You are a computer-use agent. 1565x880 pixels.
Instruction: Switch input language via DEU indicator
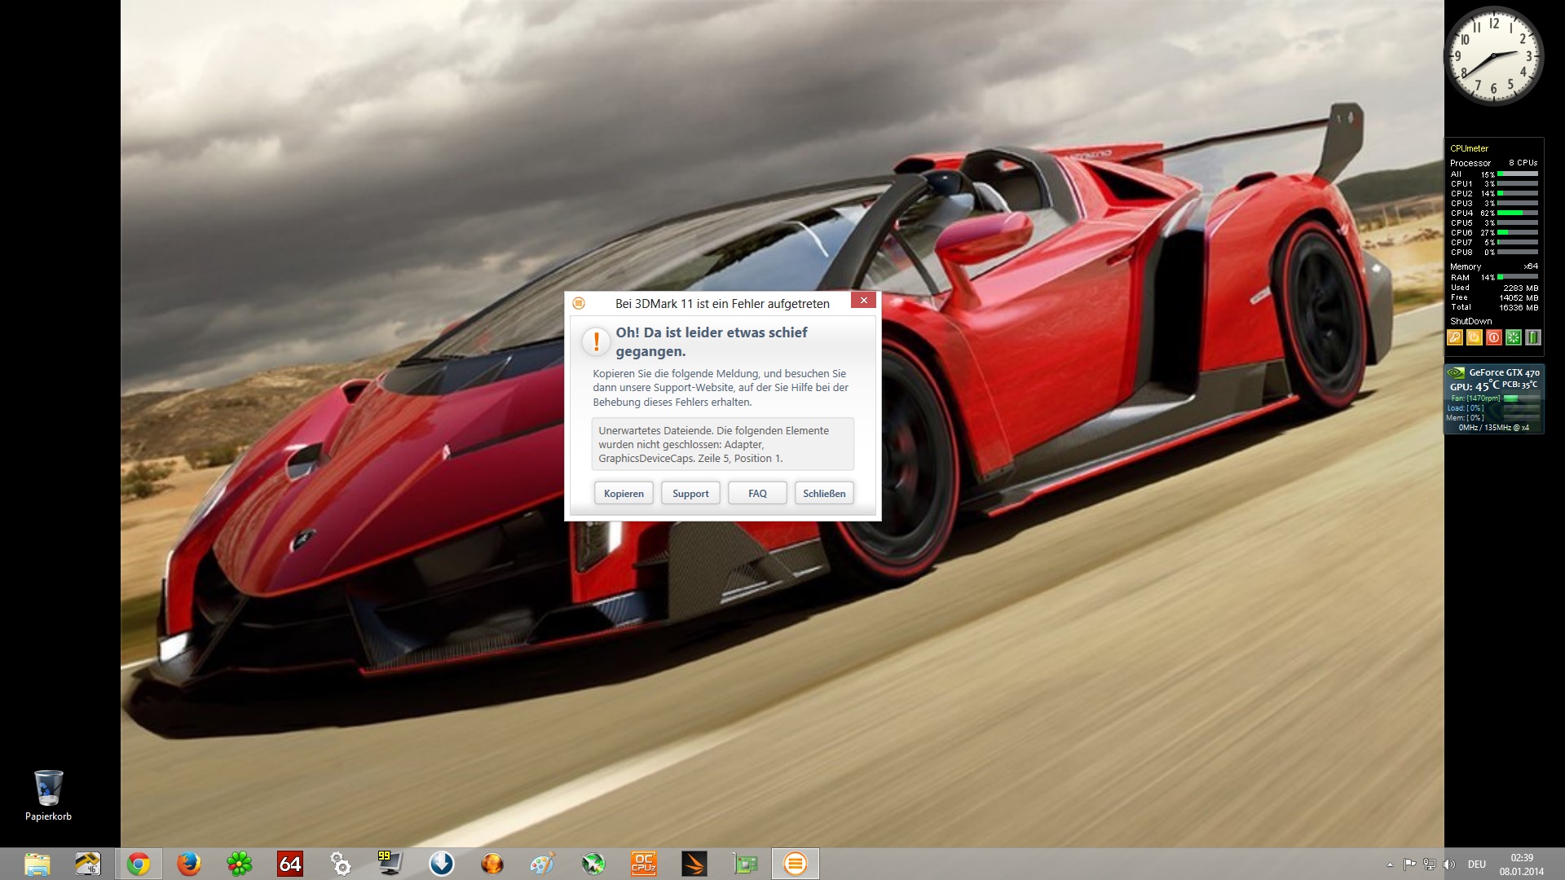(x=1477, y=864)
